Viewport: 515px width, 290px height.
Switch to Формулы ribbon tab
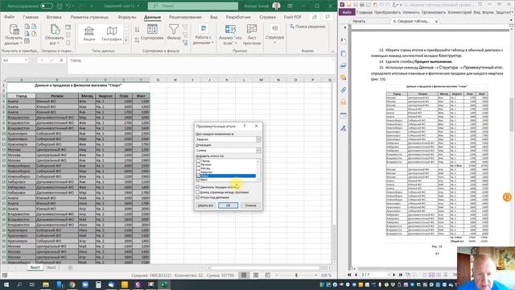point(127,17)
